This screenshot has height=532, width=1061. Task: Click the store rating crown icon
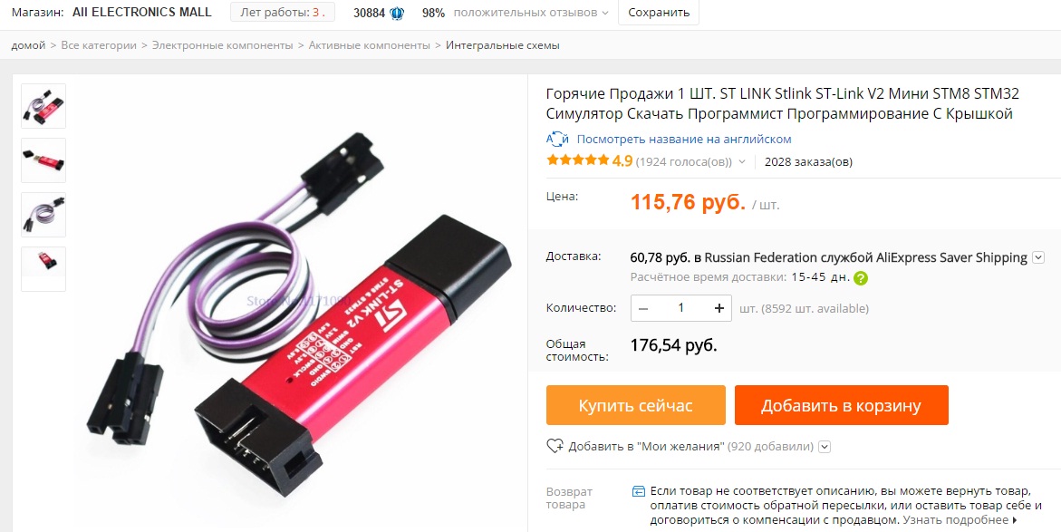(x=398, y=13)
